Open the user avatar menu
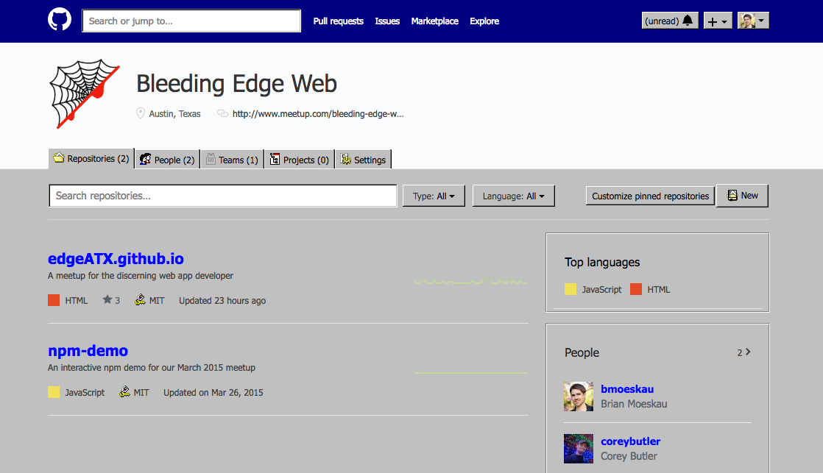The height and width of the screenshot is (473, 823). coord(753,21)
